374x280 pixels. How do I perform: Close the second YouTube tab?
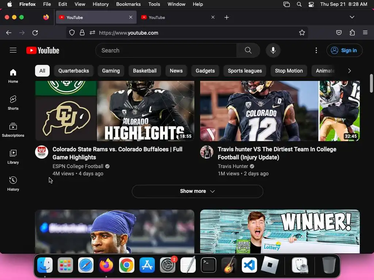(213, 17)
